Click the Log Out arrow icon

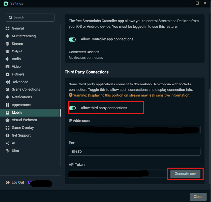(8, 182)
